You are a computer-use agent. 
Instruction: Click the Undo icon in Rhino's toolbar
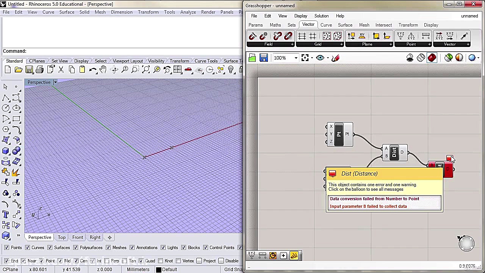coord(93,69)
